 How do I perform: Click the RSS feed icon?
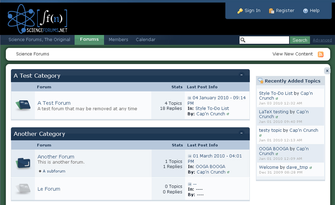(x=320, y=54)
